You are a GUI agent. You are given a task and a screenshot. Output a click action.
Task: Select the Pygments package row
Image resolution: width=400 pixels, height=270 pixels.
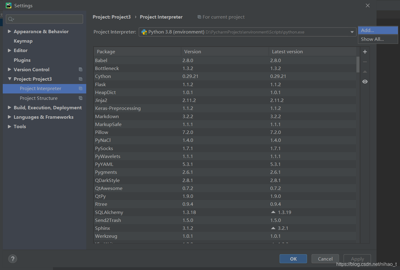click(225, 172)
